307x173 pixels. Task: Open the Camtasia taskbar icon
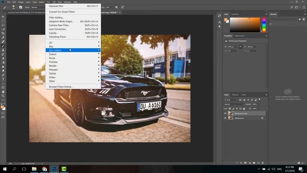tap(64, 169)
